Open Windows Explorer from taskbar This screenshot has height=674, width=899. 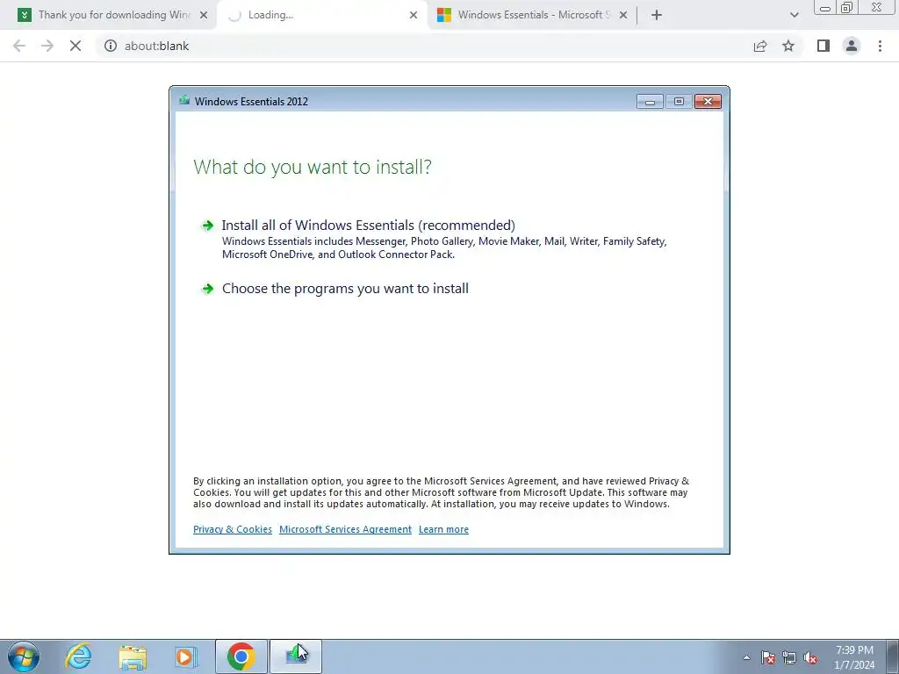[133, 656]
